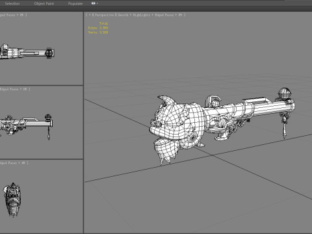
Task: Click the Edged Faces label of the lower-left viewport
Action: point(8,163)
